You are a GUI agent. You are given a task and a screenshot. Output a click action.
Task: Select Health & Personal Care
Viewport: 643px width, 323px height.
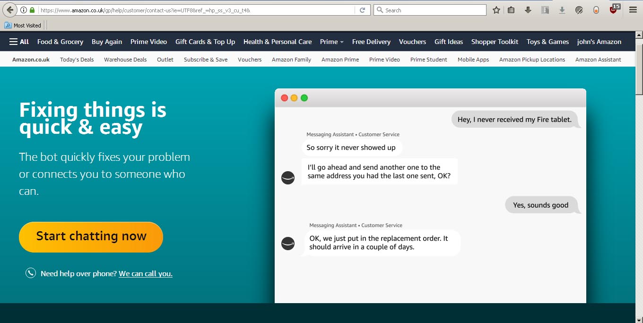click(278, 42)
